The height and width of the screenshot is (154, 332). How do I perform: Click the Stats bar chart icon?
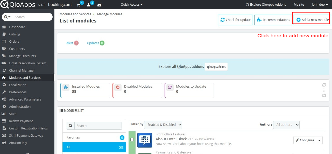(x=4, y=114)
